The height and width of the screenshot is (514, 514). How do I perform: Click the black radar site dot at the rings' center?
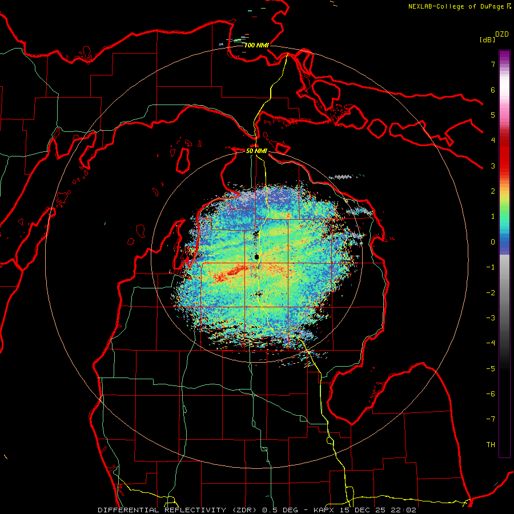click(256, 256)
